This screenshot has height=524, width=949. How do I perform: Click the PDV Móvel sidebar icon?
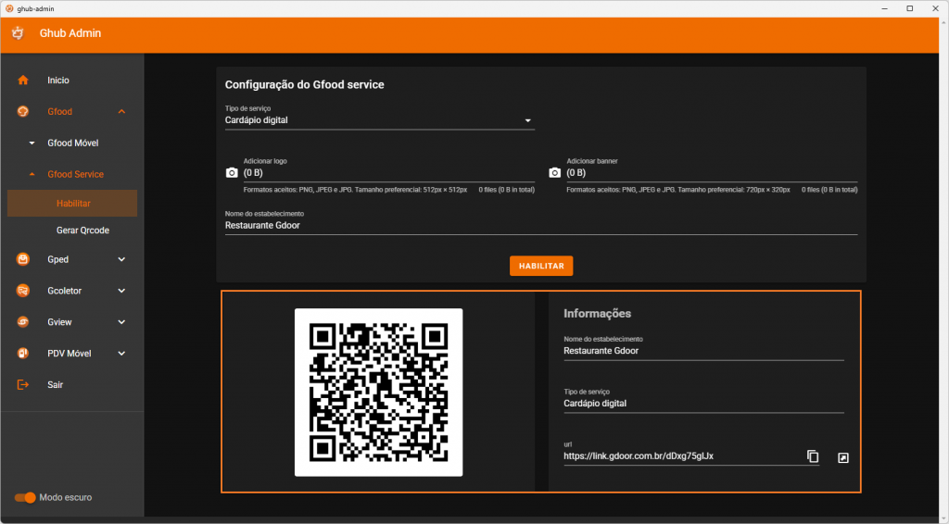(23, 354)
